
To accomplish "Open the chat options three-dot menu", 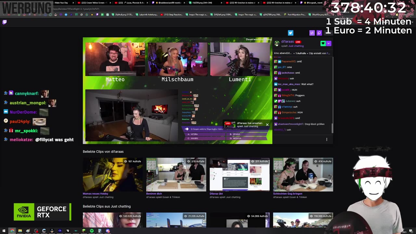I will click(327, 139).
